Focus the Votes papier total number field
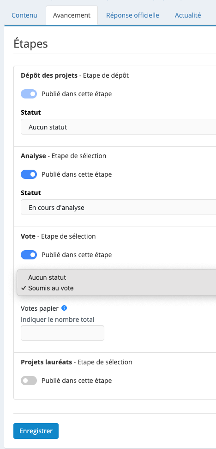This screenshot has height=449, width=216. [x=63, y=333]
